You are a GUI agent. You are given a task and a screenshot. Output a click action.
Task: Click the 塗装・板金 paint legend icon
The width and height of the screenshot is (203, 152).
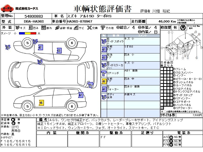pos(57,28)
